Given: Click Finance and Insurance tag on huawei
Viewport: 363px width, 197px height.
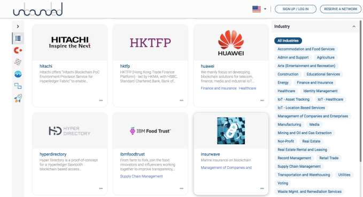Looking at the screenshot, I should [x=219, y=88].
